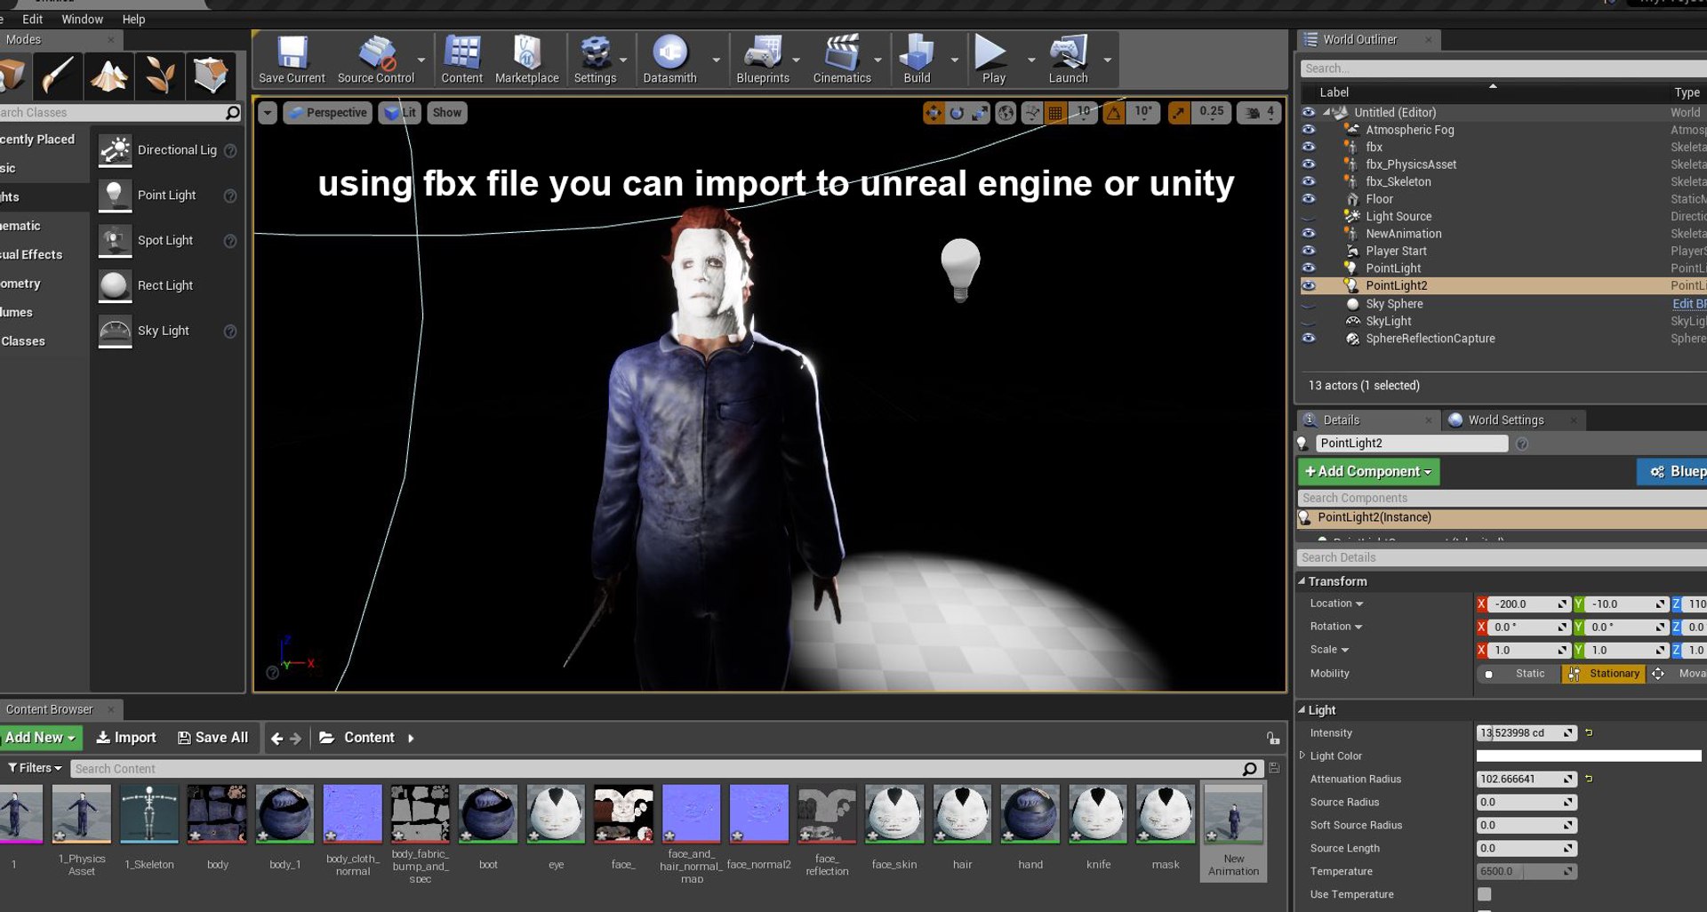
Task: Select the Geometry Editing mode icon
Action: [211, 75]
